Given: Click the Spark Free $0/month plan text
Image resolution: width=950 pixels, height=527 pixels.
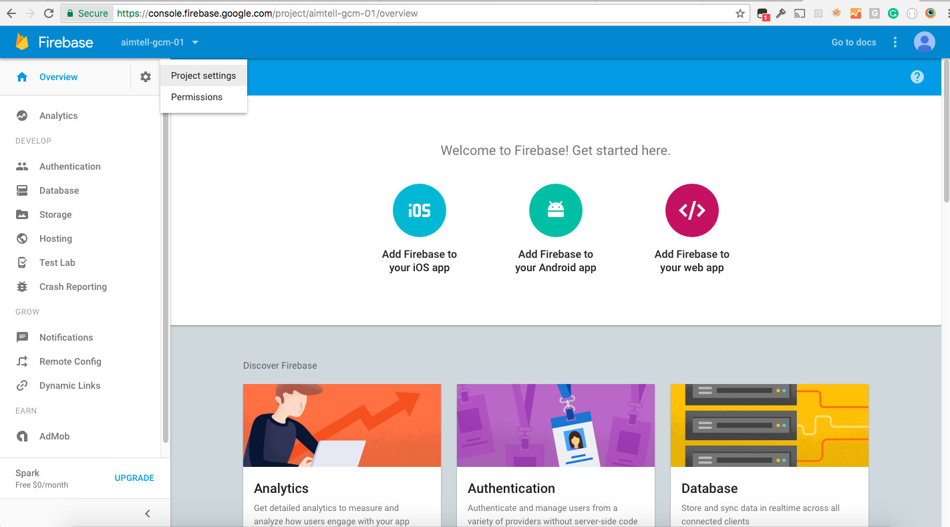Looking at the screenshot, I should tap(41, 478).
